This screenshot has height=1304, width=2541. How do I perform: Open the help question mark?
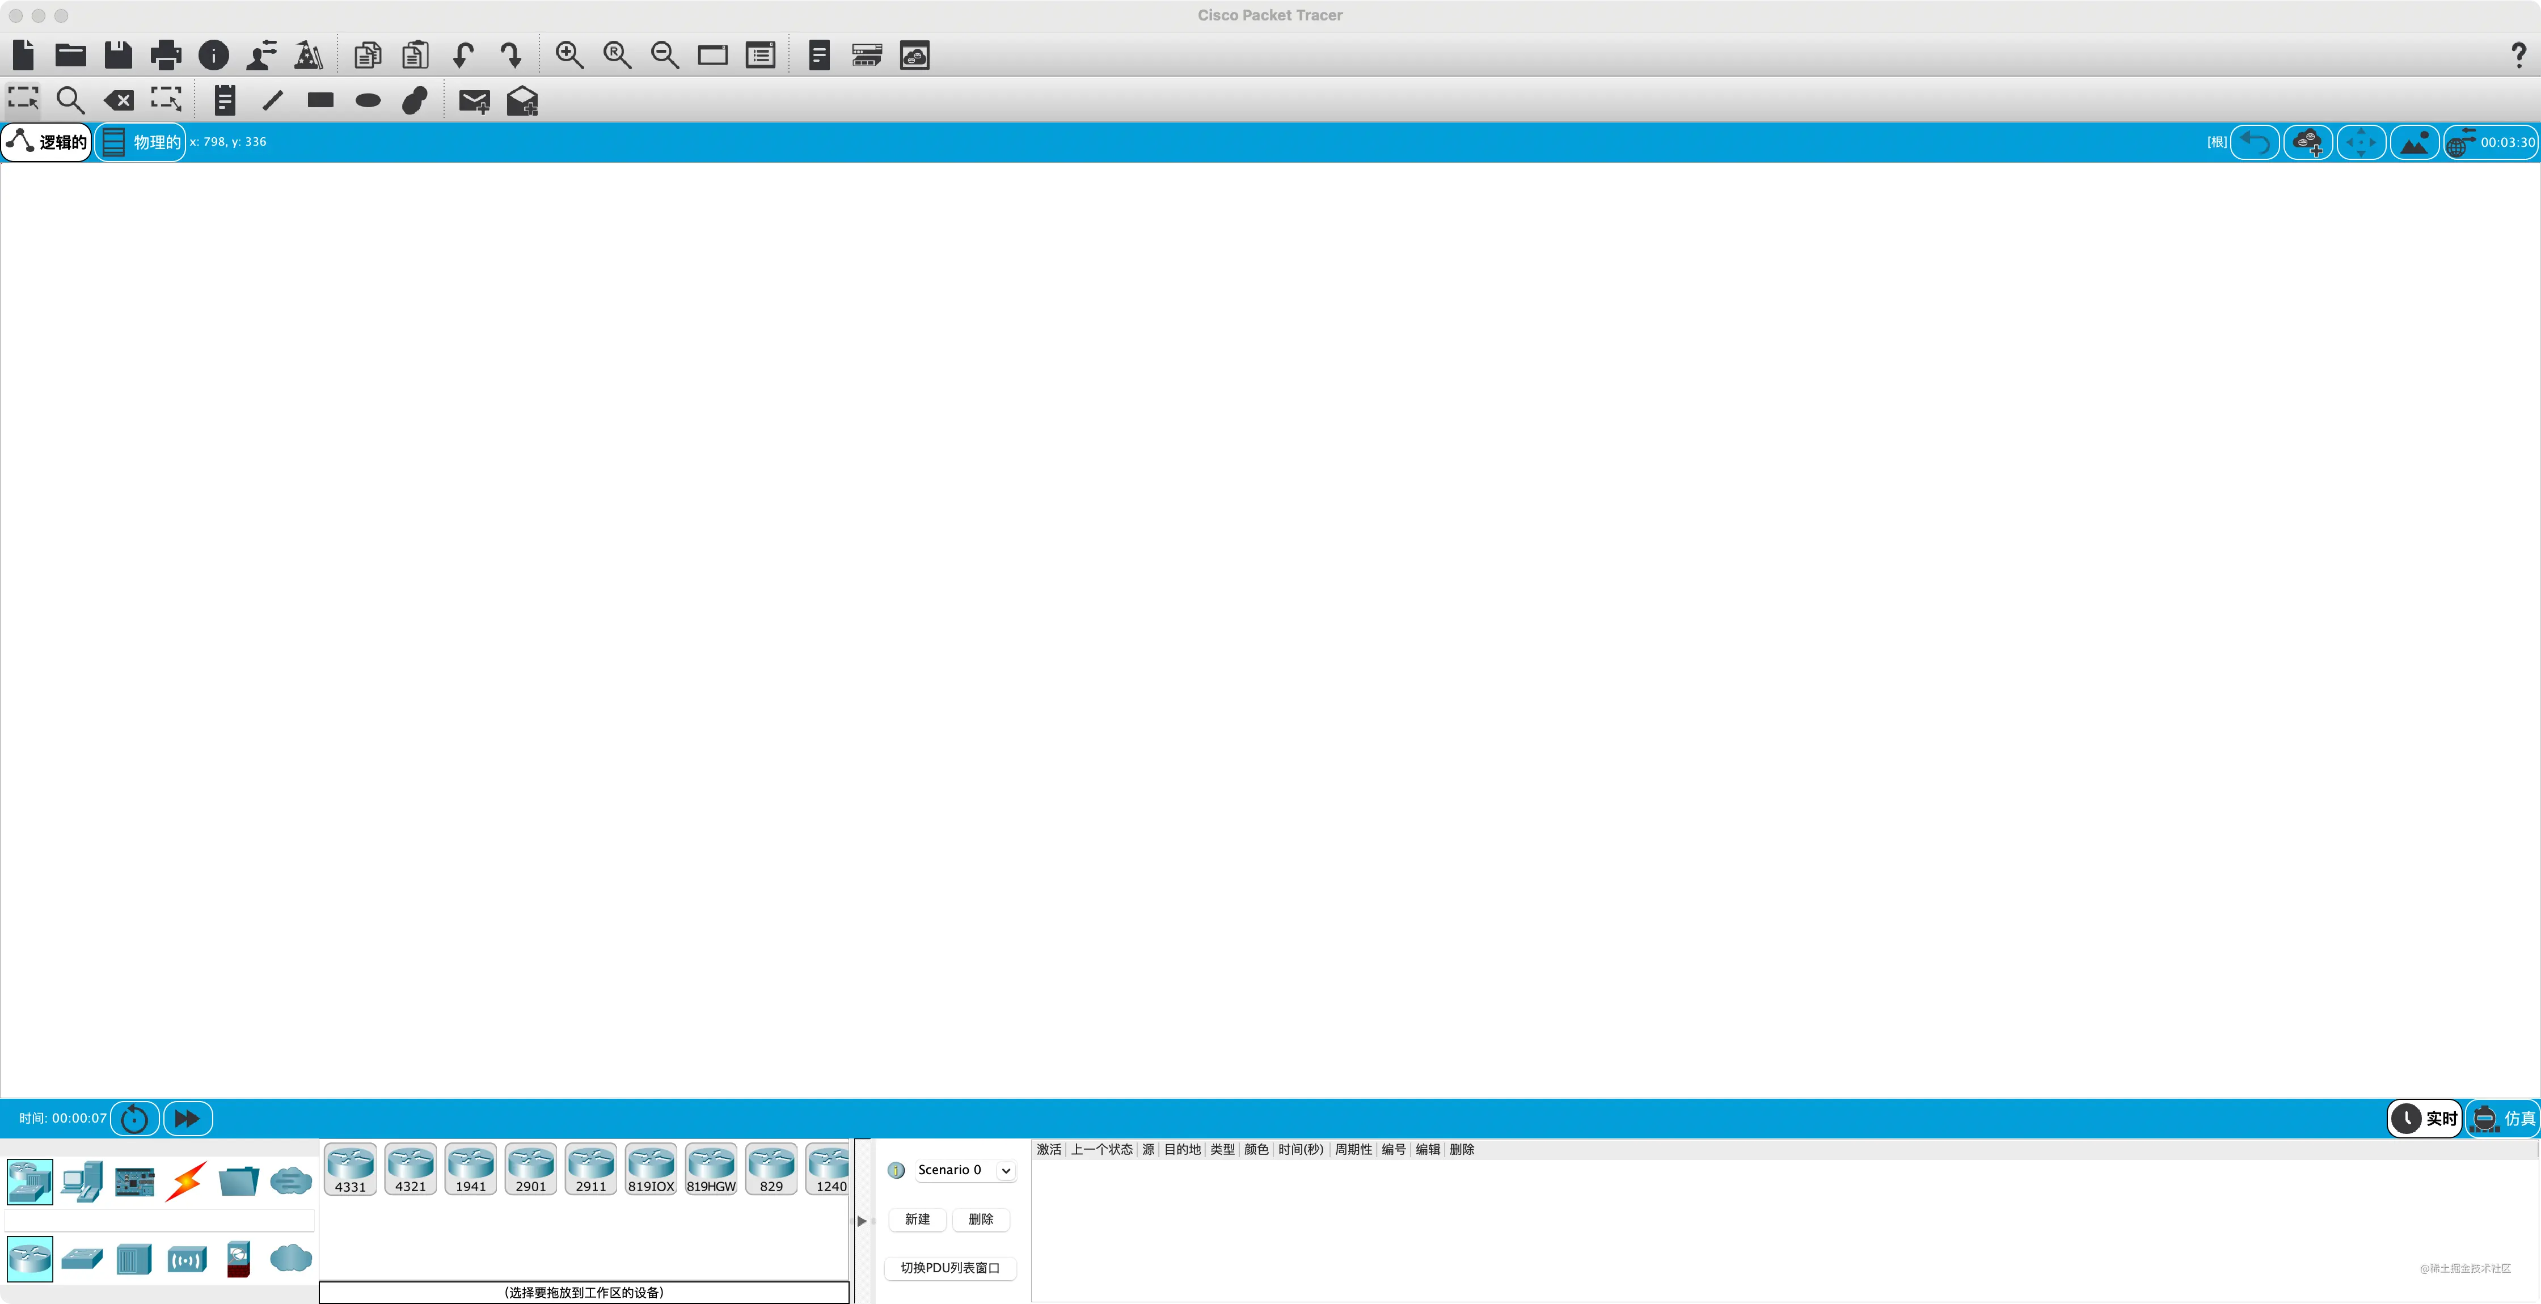[x=2518, y=54]
